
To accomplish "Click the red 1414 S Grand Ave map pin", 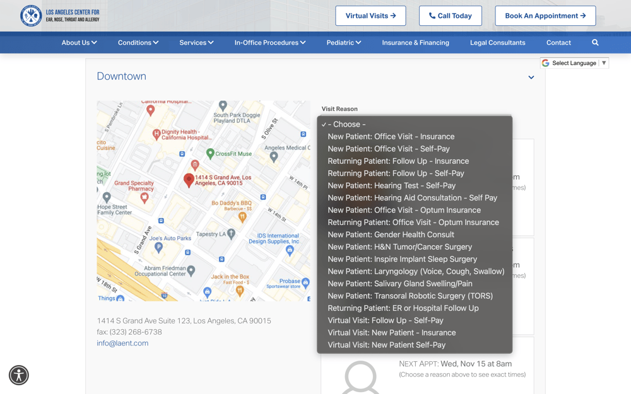I will click(x=189, y=180).
